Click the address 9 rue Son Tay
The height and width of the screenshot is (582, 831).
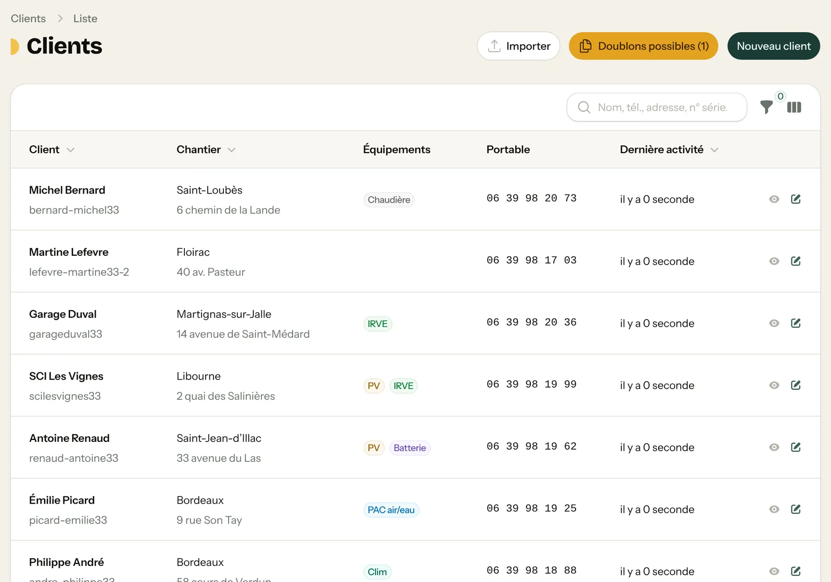pyautogui.click(x=209, y=520)
